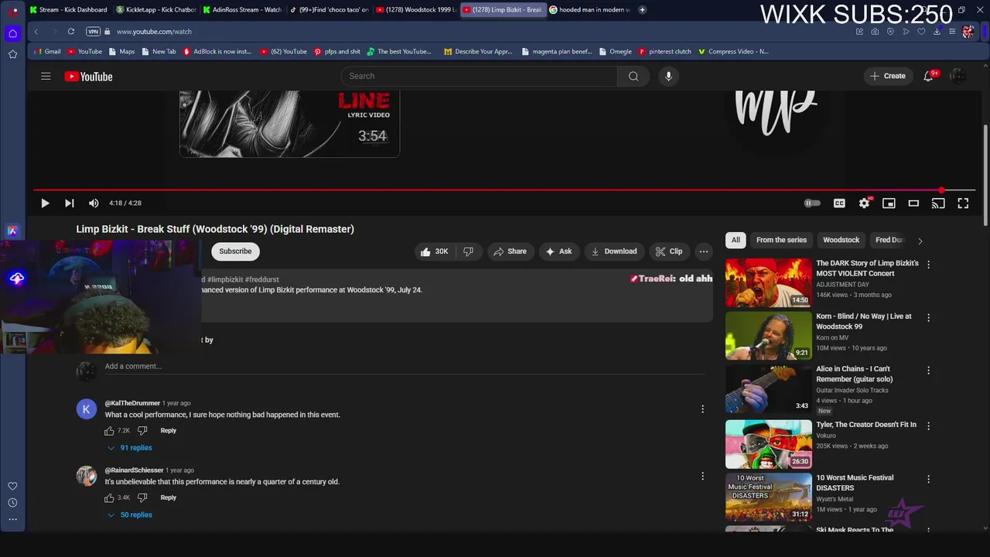Open menu for 10 Worst Festival video
This screenshot has width=990, height=557.
(928, 480)
